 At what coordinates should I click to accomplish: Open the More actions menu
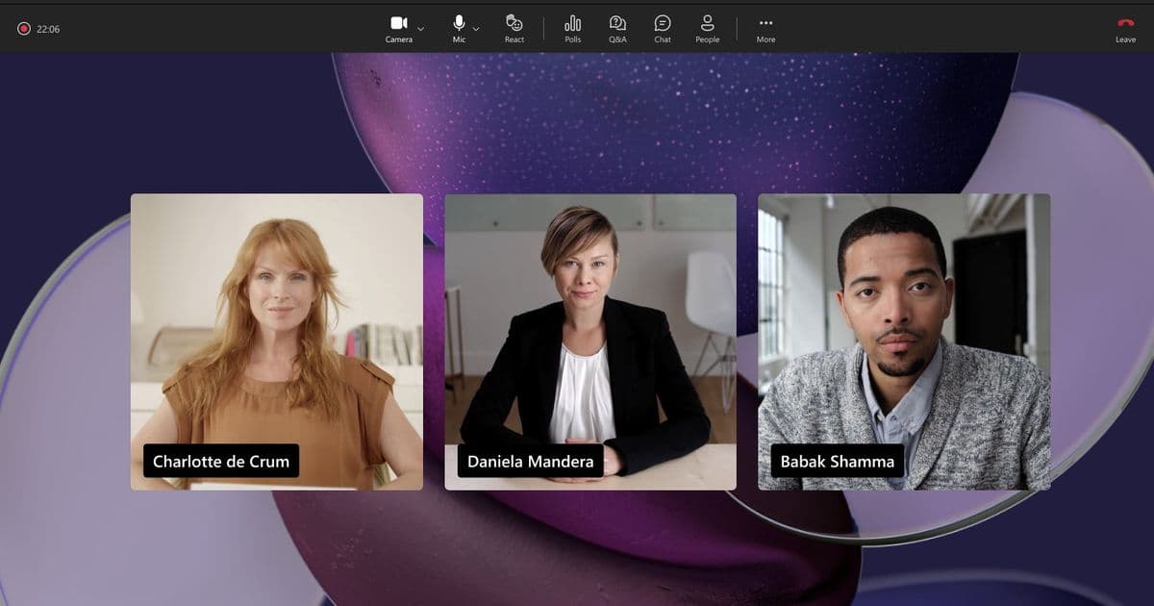point(765,26)
